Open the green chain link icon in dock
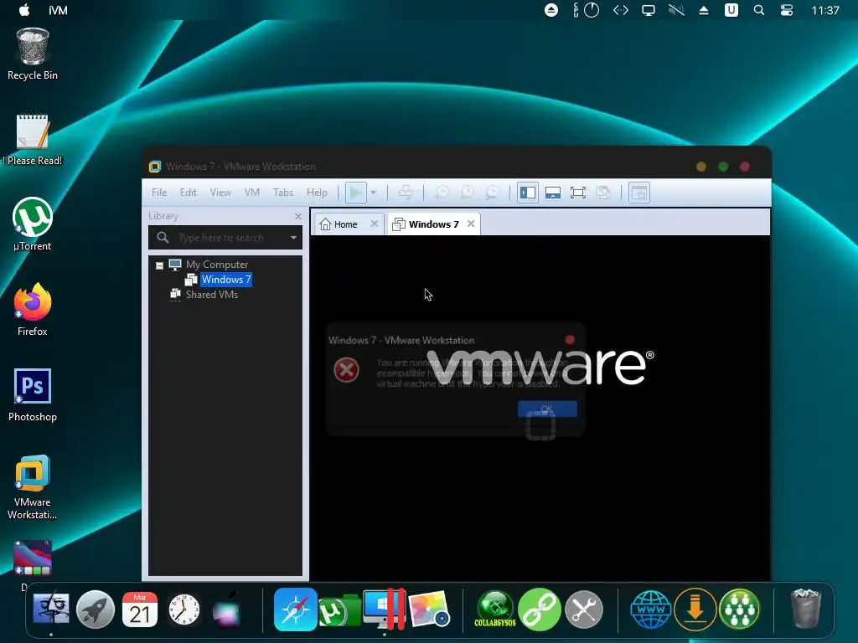This screenshot has height=643, width=858. (x=540, y=610)
